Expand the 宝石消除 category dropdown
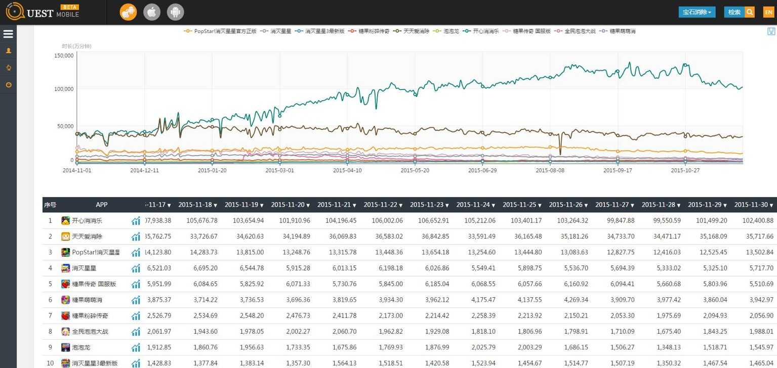The height and width of the screenshot is (368, 777). click(697, 12)
